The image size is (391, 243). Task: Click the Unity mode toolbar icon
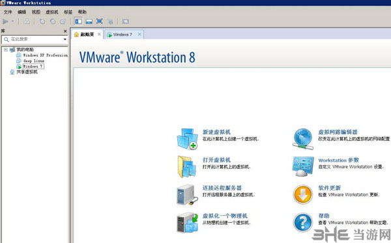click(x=110, y=21)
